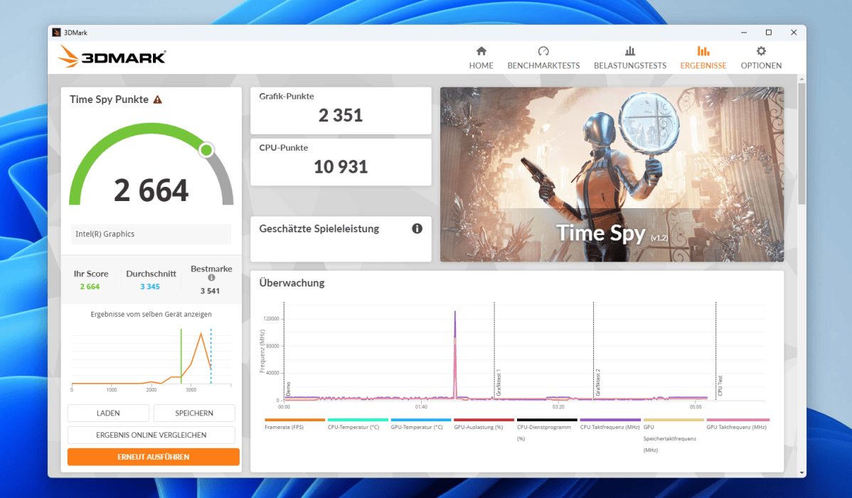The width and height of the screenshot is (852, 498).
Task: Click the Time Spy banner image
Action: click(x=612, y=175)
